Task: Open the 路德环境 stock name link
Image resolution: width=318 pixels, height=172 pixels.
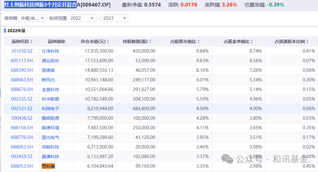Action: [x=50, y=128]
